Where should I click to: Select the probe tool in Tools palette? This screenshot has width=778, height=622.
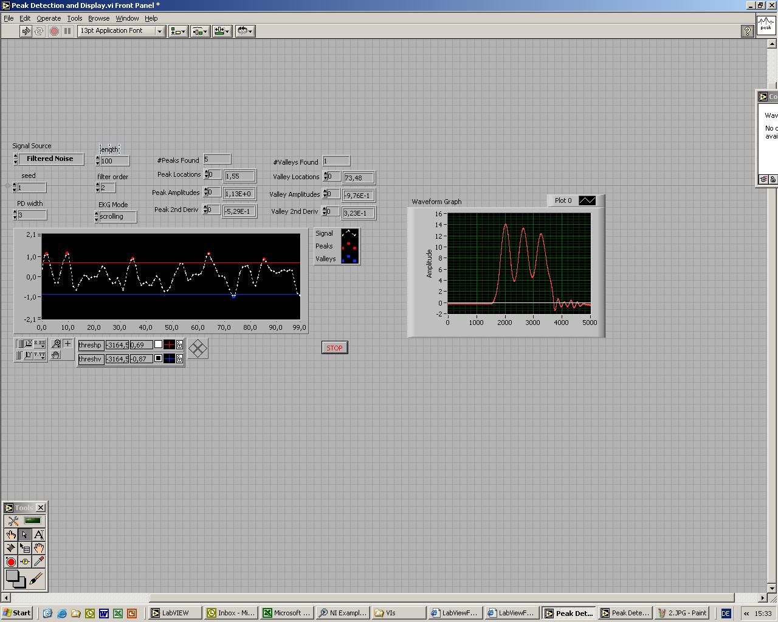25,561
